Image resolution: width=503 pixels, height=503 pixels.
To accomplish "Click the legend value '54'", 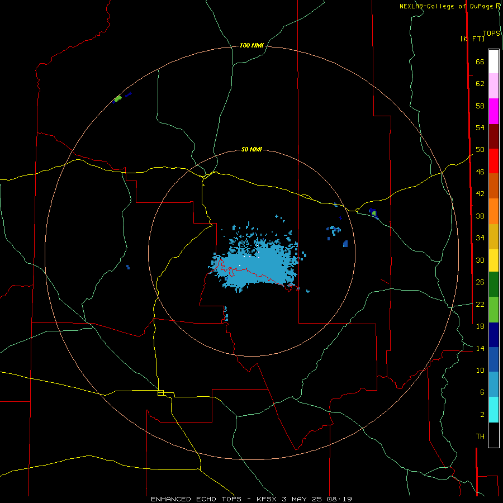I will [x=480, y=127].
